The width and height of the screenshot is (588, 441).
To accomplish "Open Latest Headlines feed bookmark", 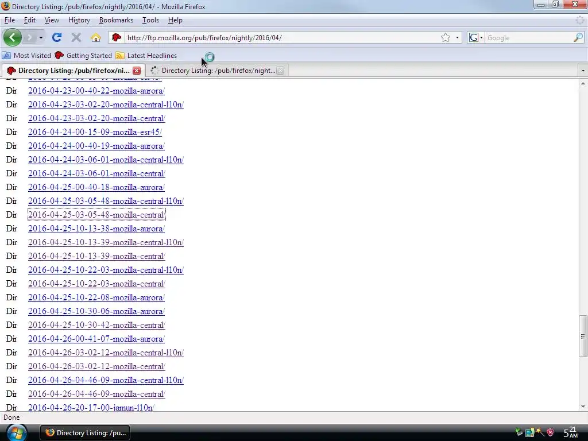I will pyautogui.click(x=146, y=56).
